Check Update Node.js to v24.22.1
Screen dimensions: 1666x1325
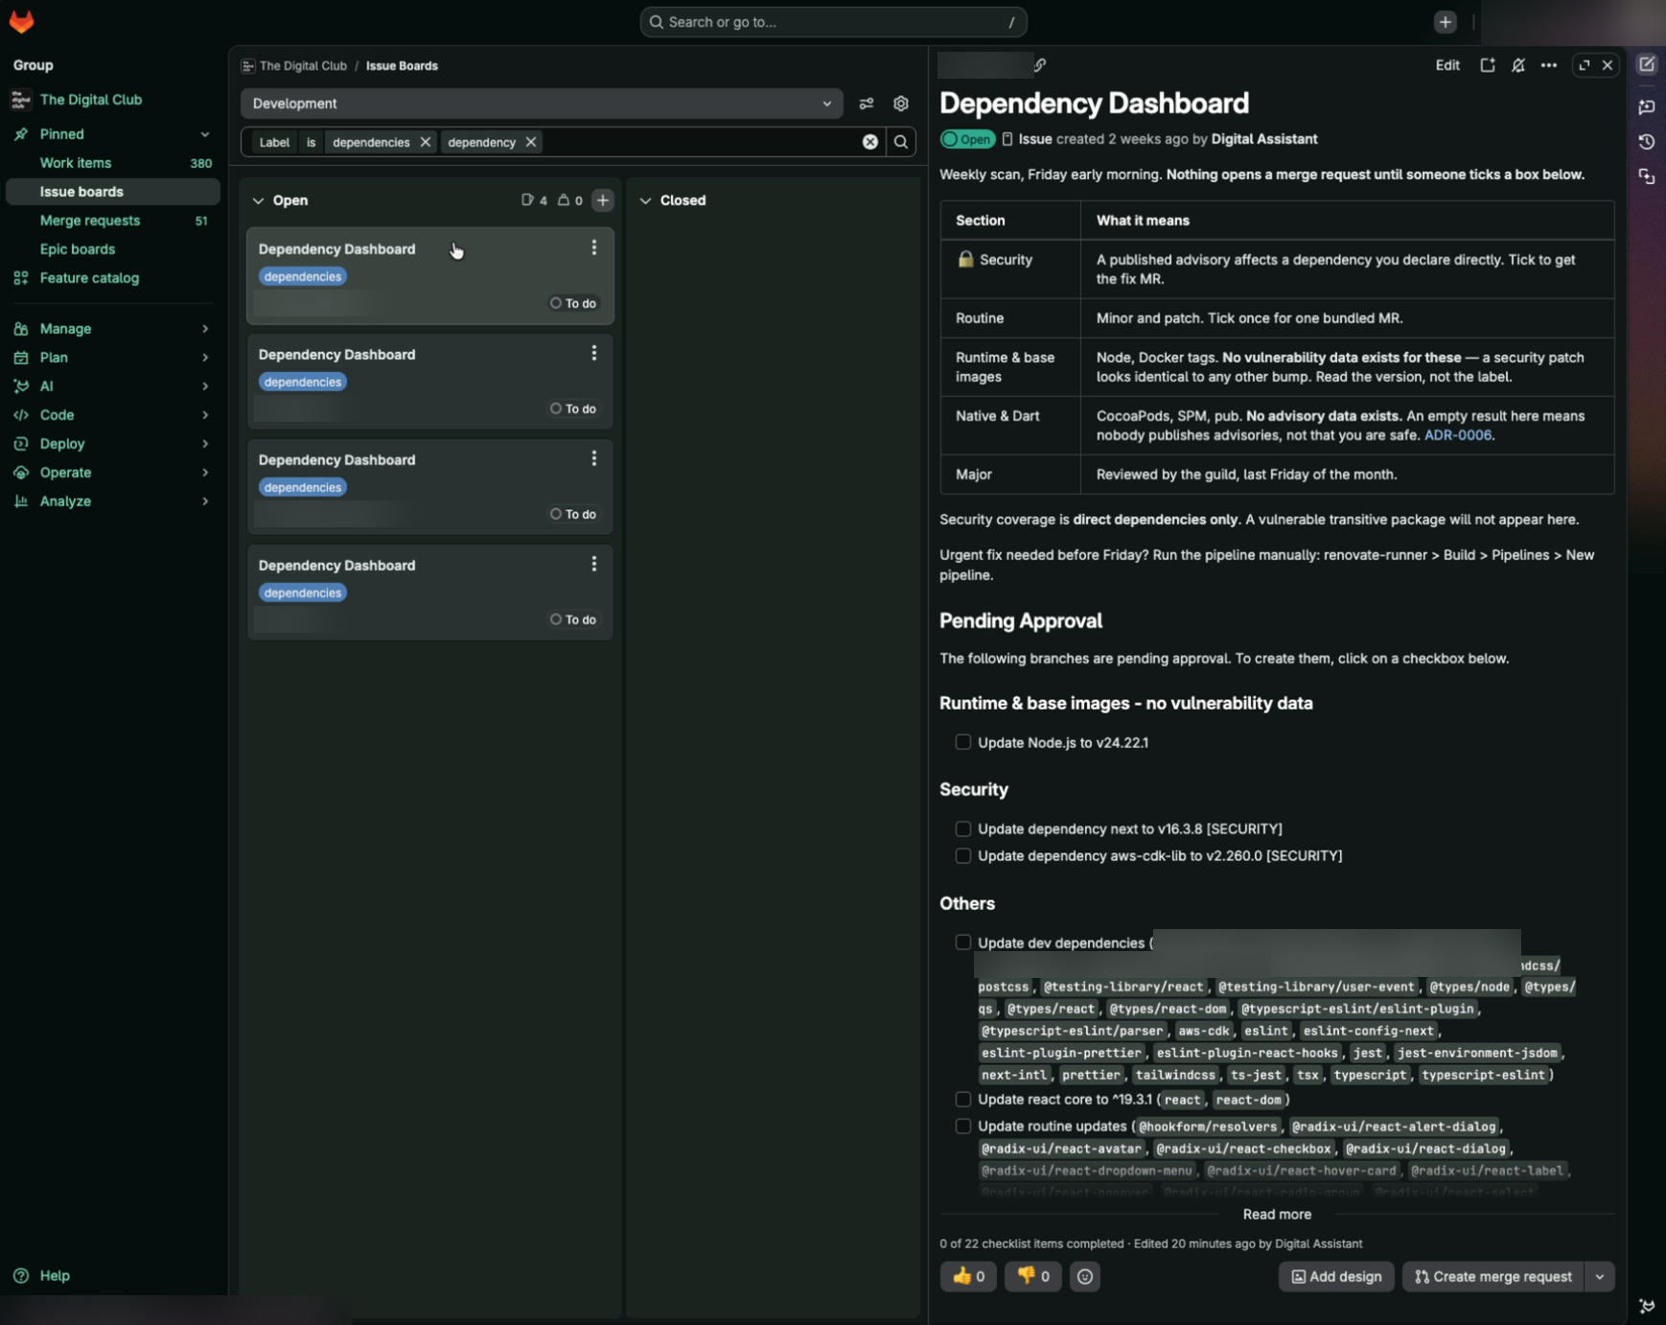click(963, 742)
